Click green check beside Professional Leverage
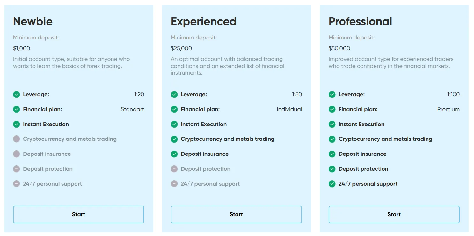 (x=332, y=95)
